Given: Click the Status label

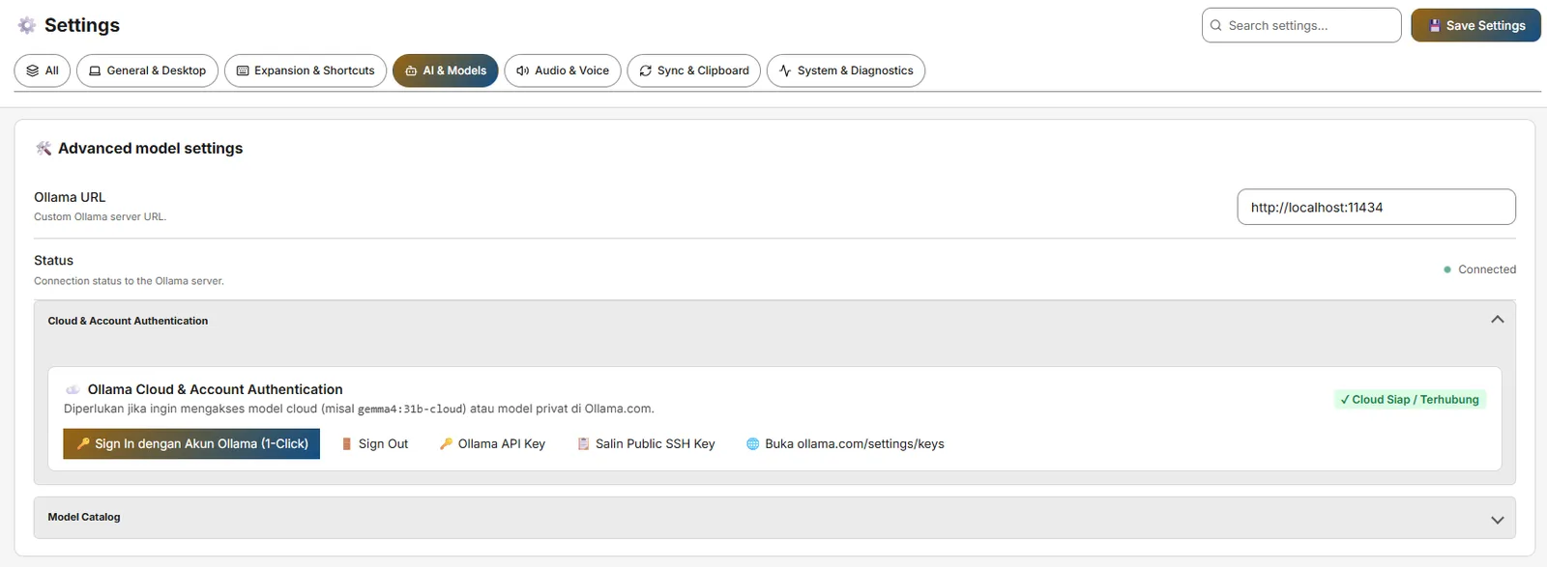Looking at the screenshot, I should [x=53, y=261].
